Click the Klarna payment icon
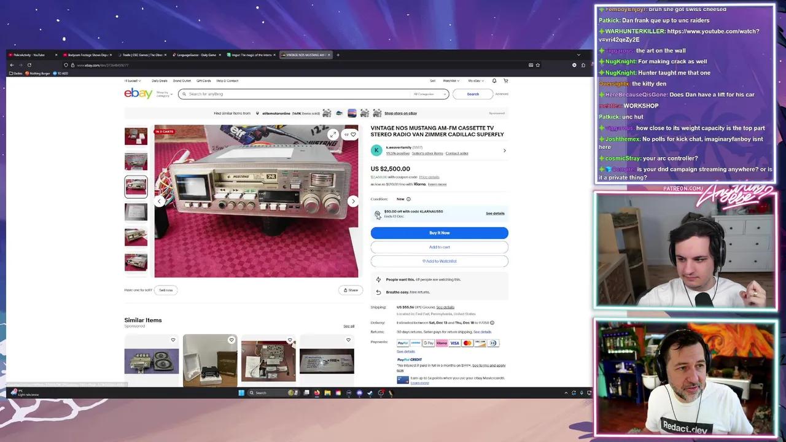Screen dimensions: 786x442 (442, 343)
